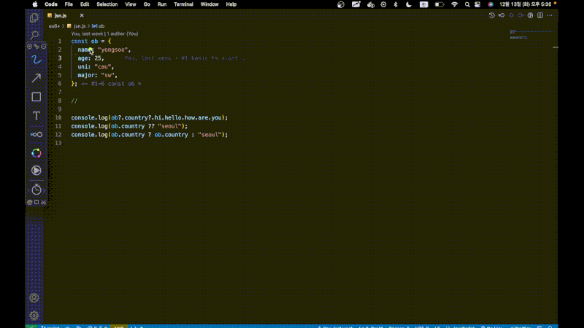Open the Code menu

click(51, 4)
